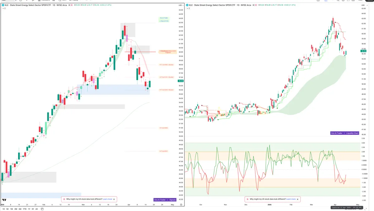
Task: Open 'Learn more' link in right chart notice
Action: (291, 199)
